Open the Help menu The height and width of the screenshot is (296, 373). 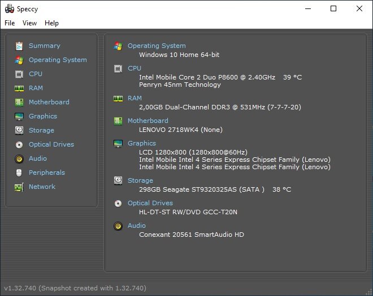51,23
